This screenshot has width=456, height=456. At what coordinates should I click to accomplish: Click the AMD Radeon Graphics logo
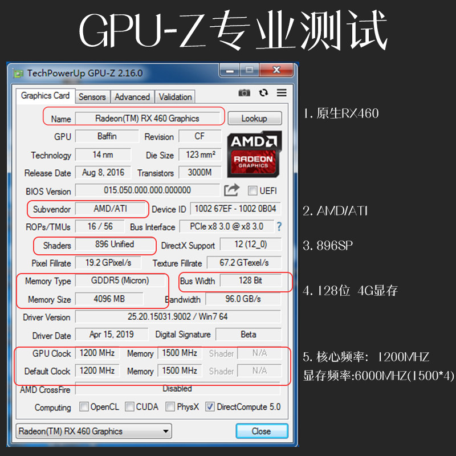click(254, 156)
